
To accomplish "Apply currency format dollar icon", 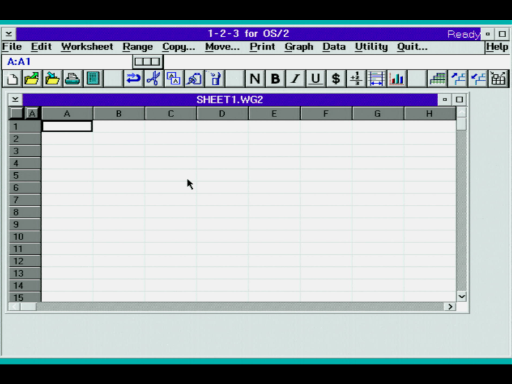I will [x=335, y=78].
